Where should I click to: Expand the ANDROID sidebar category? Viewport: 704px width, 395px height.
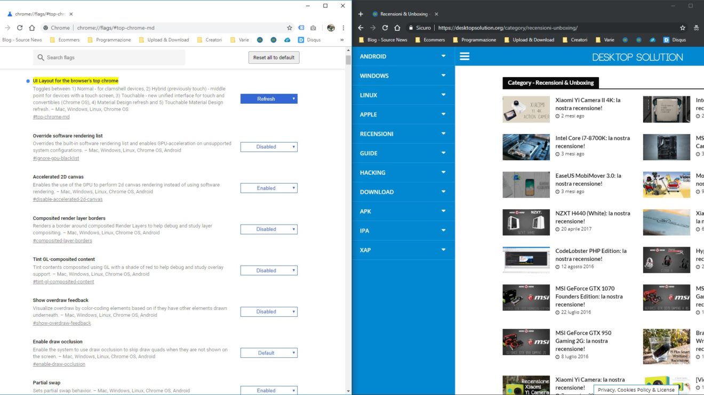(x=403, y=56)
